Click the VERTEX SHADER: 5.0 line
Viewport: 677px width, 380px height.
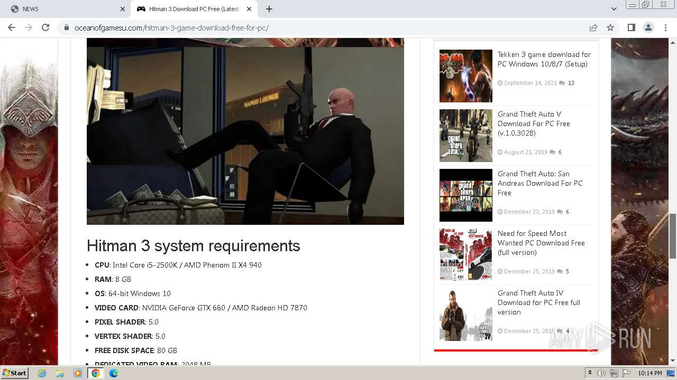coord(130,336)
